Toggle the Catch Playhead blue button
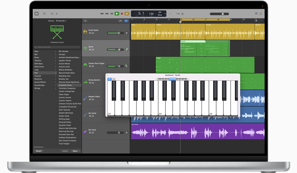297x173 pixels. pyautogui.click(x=126, y=21)
